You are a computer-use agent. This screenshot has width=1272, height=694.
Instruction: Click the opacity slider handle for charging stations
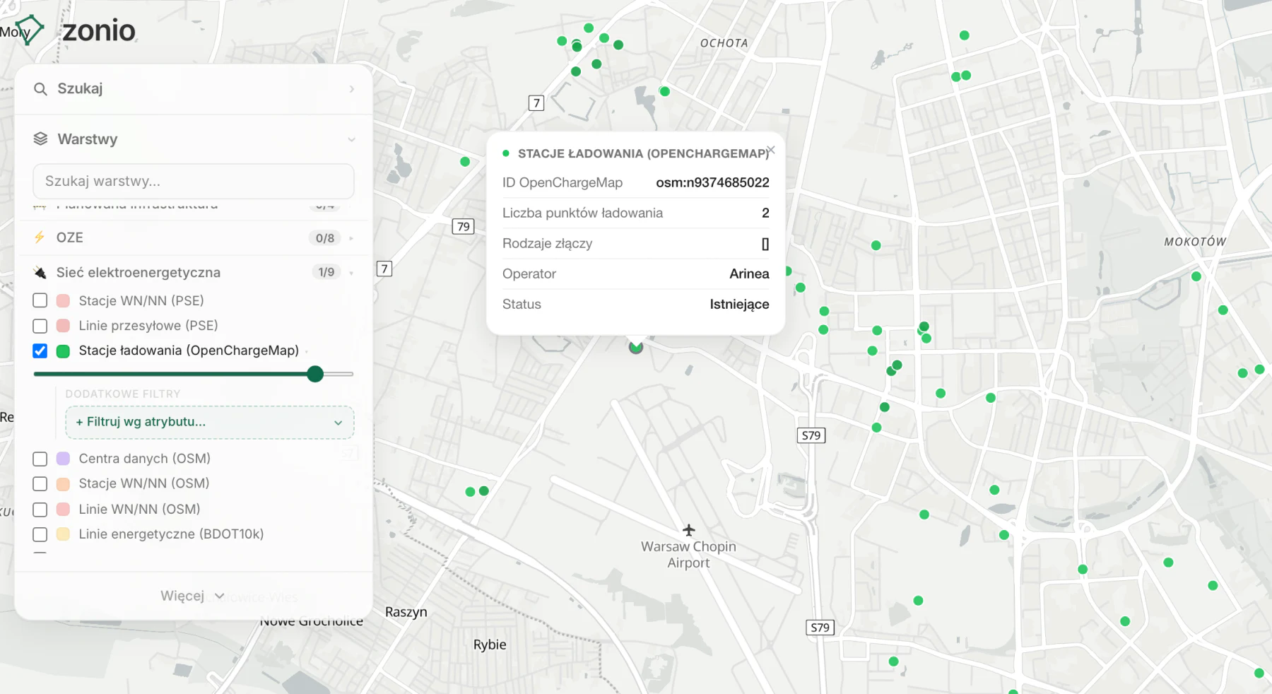[315, 374]
